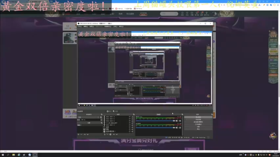280x157 pixels.
Task: Hide the 图像 image source
Action: [129, 129]
